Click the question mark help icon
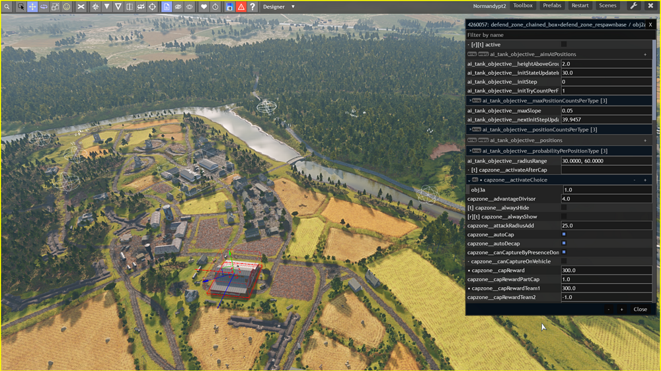Screen dimensions: 661x371 pos(253,7)
